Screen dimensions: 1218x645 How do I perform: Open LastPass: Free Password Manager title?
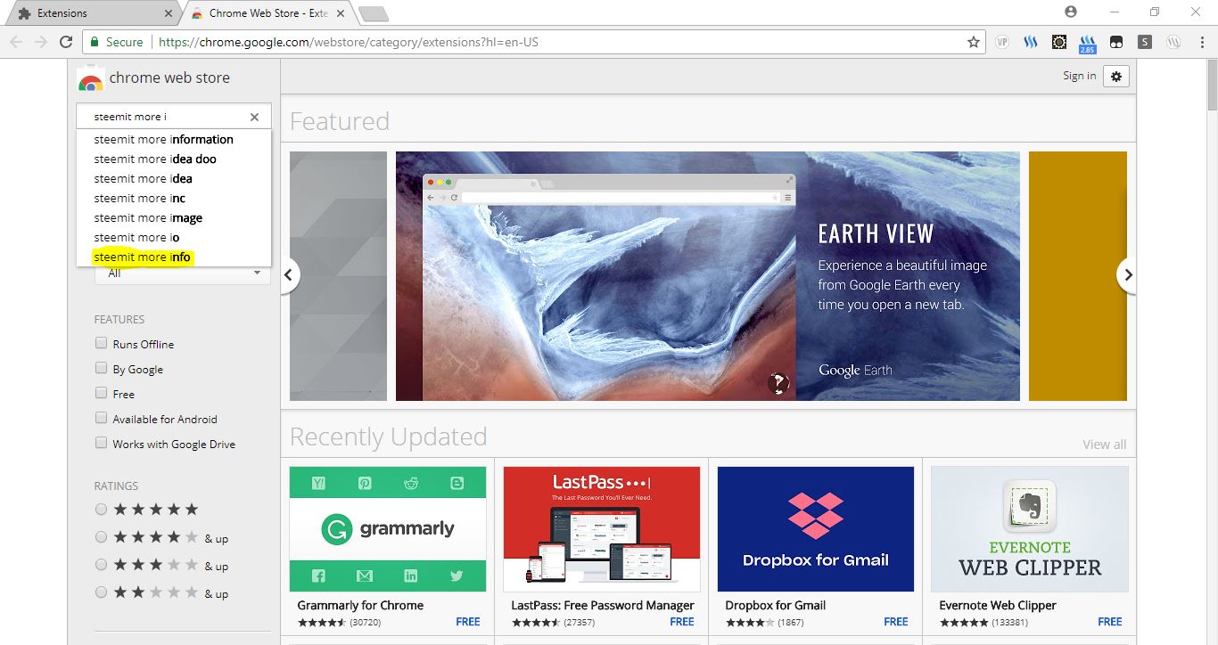[603, 606]
